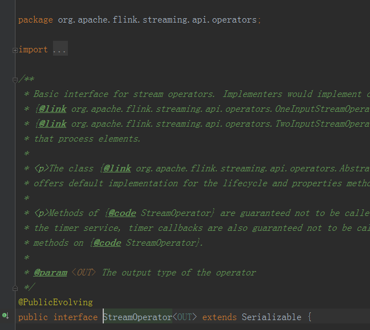Click the 'package' keyword
This screenshot has width=370, height=330.
35,20
